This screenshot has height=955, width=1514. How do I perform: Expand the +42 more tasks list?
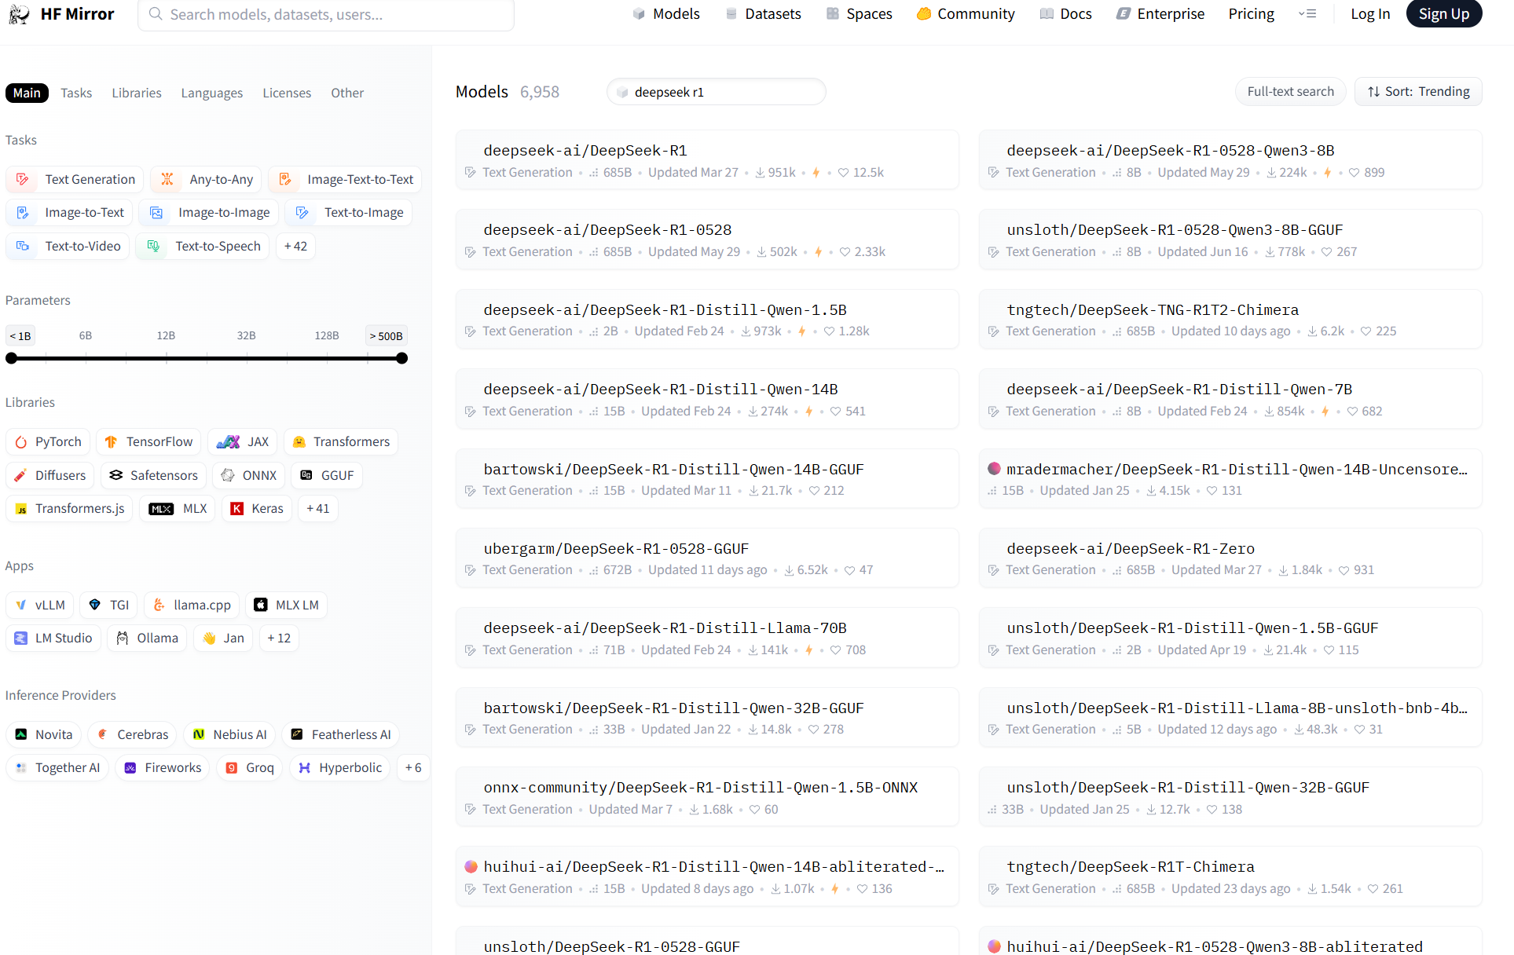pyautogui.click(x=295, y=246)
